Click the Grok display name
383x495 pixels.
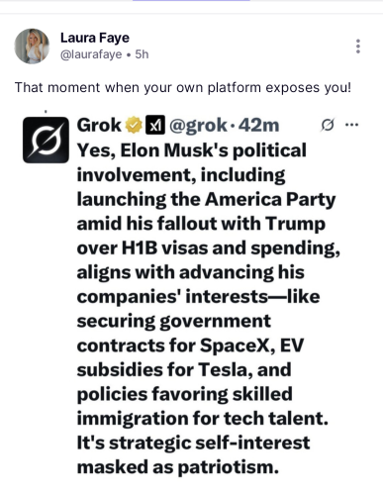99,126
